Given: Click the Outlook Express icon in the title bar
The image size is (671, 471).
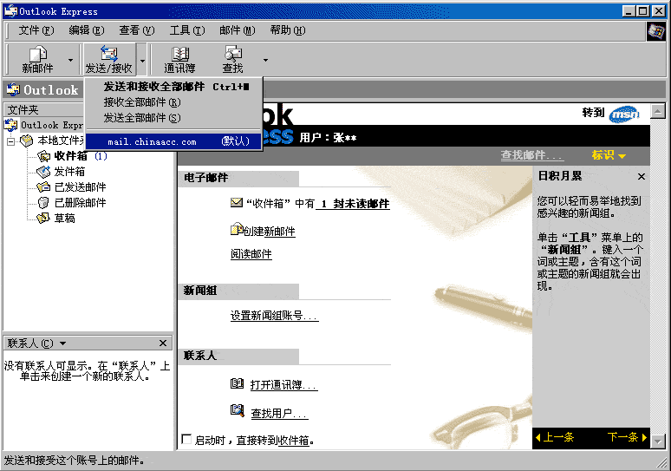Looking at the screenshot, I should (10, 11).
